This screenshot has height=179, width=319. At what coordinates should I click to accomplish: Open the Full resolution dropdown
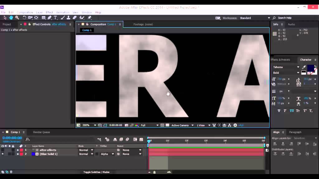150,125
